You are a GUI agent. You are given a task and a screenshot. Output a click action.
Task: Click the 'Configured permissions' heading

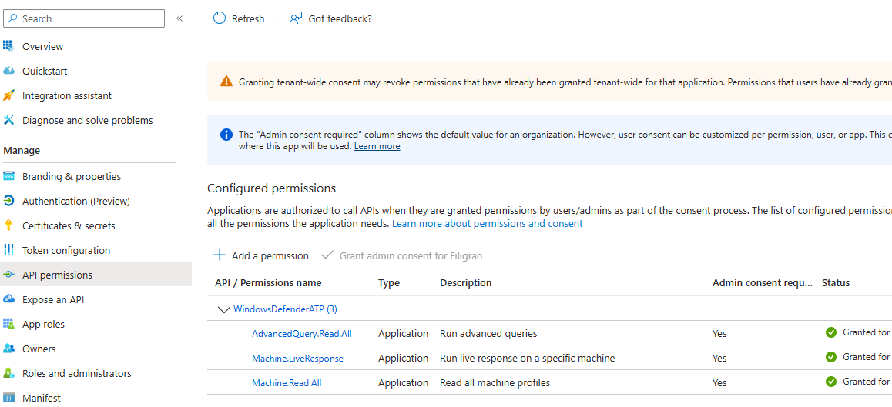272,188
